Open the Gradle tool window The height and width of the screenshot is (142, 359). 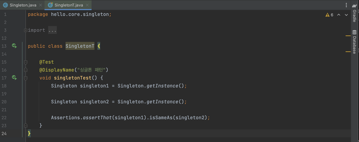pyautogui.click(x=355, y=13)
